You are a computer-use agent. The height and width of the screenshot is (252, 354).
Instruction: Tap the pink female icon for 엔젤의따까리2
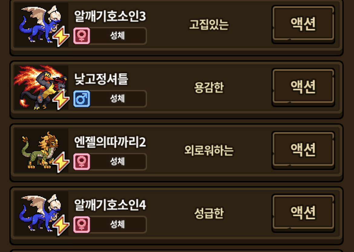click(x=82, y=162)
